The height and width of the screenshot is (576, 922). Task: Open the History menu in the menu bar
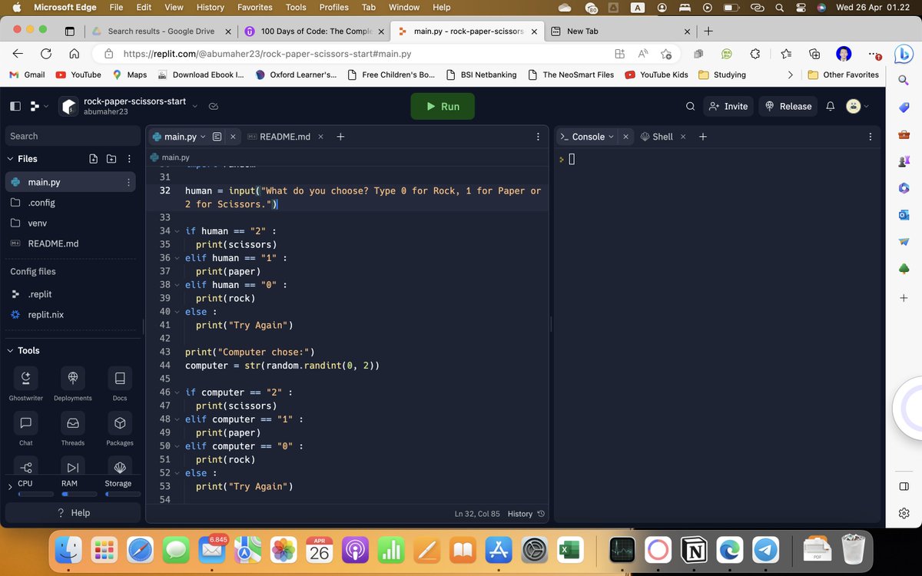tap(210, 7)
